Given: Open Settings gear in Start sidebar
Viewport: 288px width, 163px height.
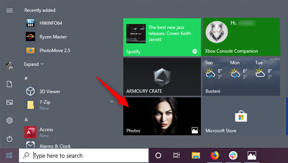Looking at the screenshot, I should [x=9, y=120].
